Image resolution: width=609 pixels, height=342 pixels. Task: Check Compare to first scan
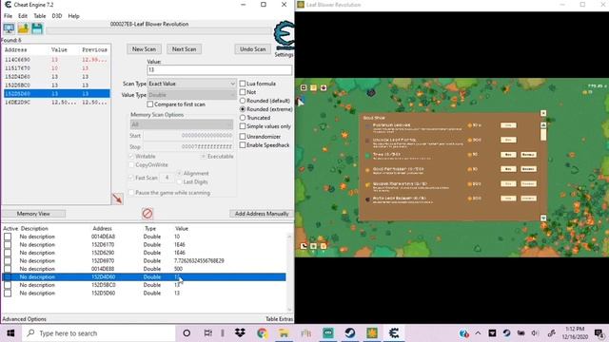pyautogui.click(x=150, y=104)
